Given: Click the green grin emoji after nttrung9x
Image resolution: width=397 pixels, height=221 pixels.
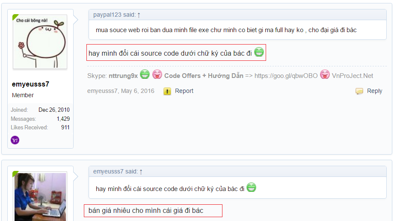Looking at the screenshot, I should (145, 74).
